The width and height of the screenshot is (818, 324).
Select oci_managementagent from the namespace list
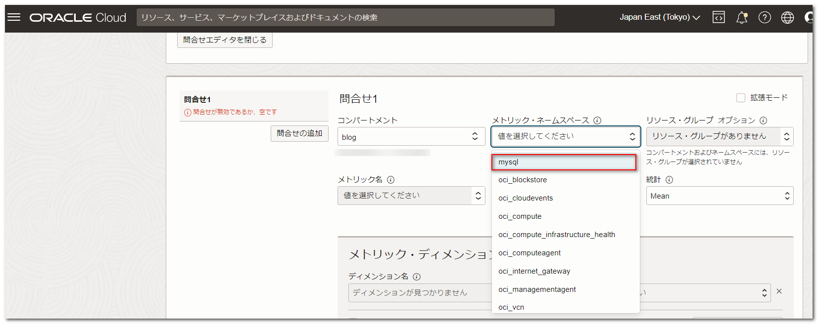pyautogui.click(x=566, y=289)
